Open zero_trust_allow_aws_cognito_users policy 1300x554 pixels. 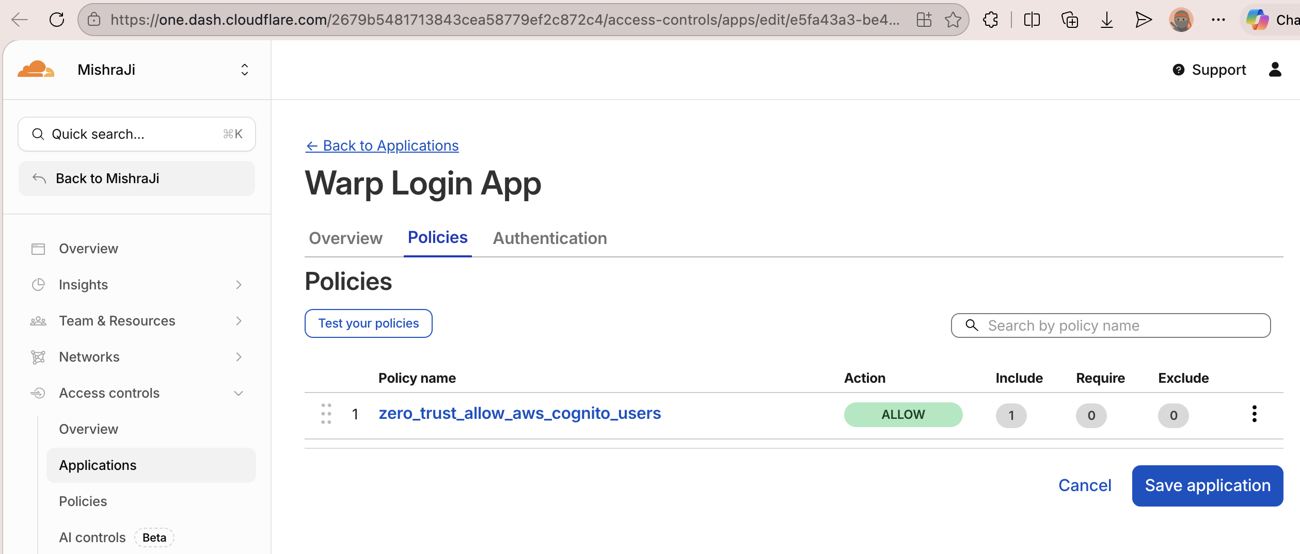(x=520, y=413)
